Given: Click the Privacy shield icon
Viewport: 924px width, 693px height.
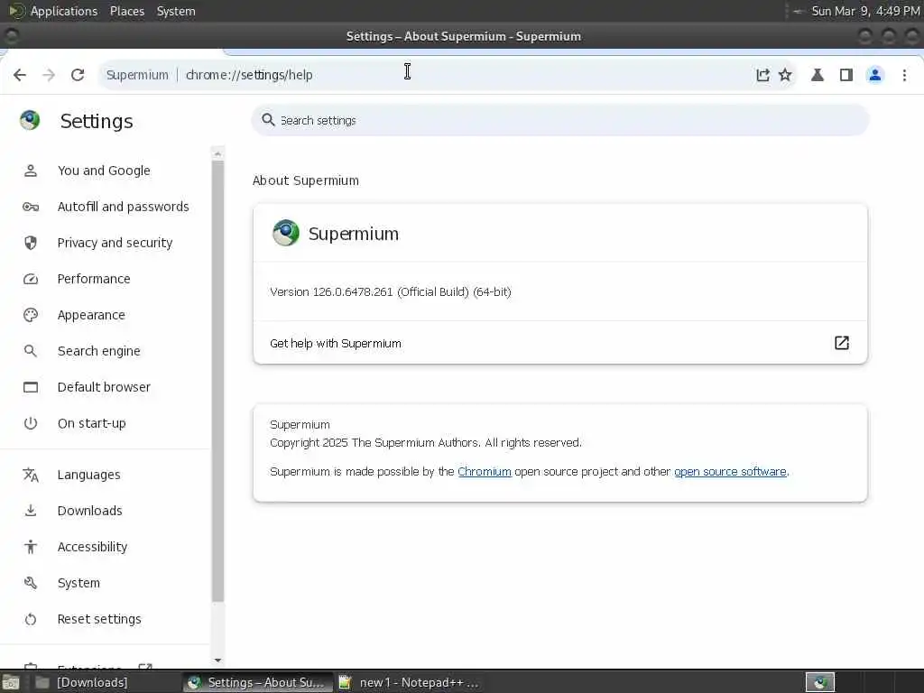Looking at the screenshot, I should pos(31,243).
